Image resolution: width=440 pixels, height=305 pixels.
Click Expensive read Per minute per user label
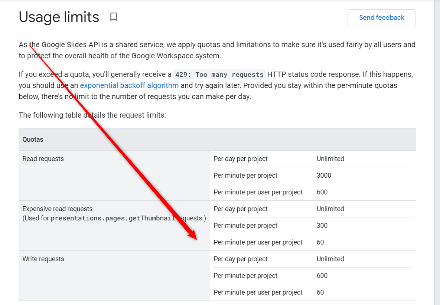tap(258, 242)
